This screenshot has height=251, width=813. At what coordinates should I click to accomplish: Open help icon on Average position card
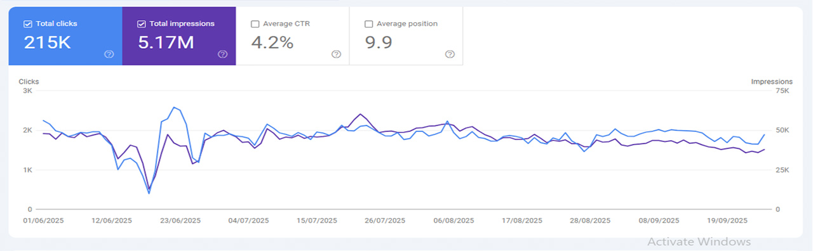pos(450,55)
